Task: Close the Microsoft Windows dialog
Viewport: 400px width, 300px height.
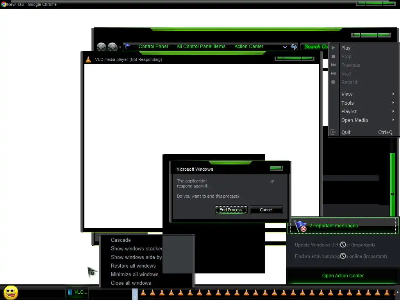Action: click(277, 168)
